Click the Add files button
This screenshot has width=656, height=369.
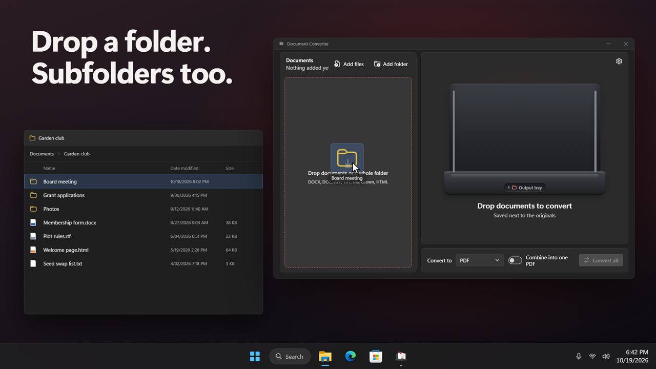click(x=349, y=64)
